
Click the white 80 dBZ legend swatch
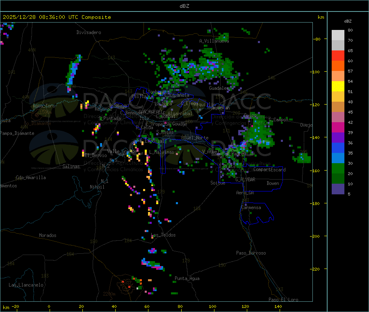[338, 35]
